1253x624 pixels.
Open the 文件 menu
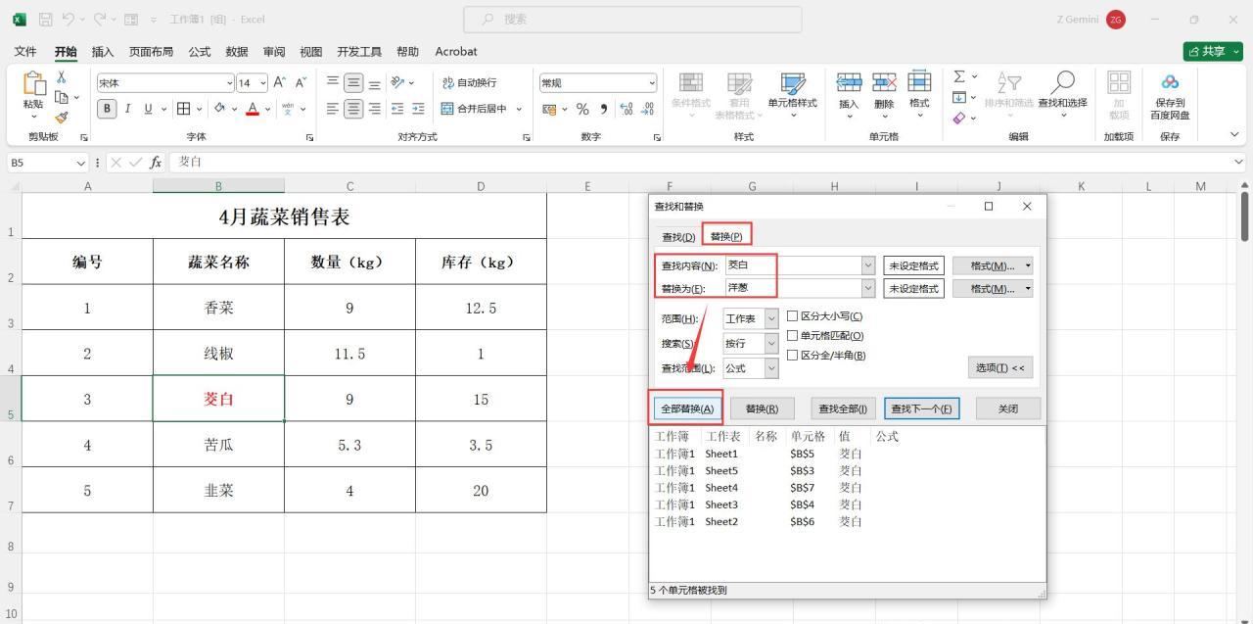coord(25,51)
